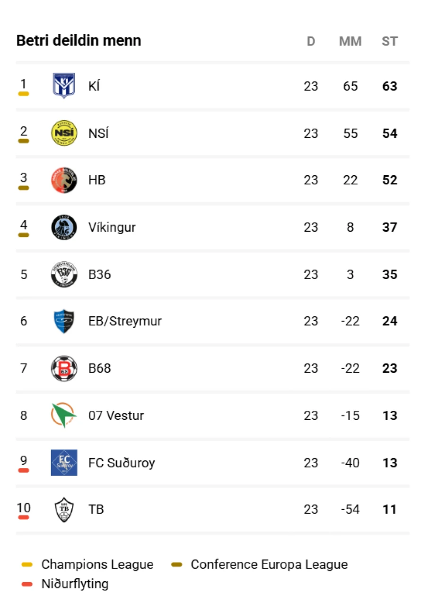Click the yellow Champions League legend marker
Viewport: 421px width, 613px height.
click(x=27, y=565)
